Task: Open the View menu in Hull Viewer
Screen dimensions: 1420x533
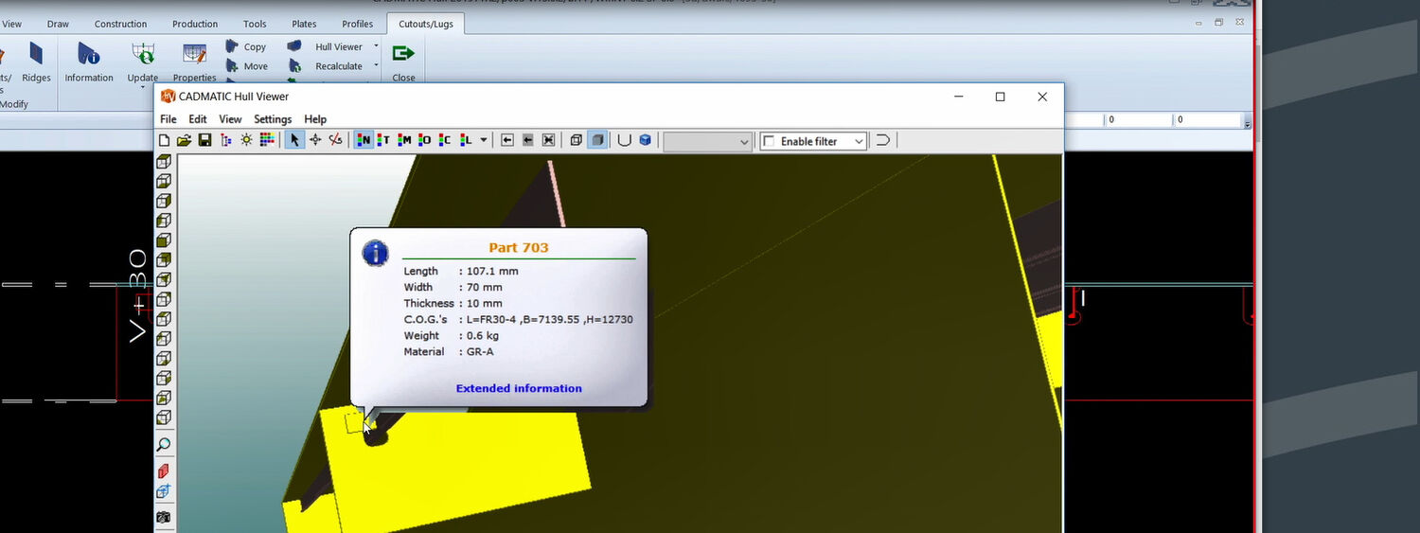Action: [230, 119]
